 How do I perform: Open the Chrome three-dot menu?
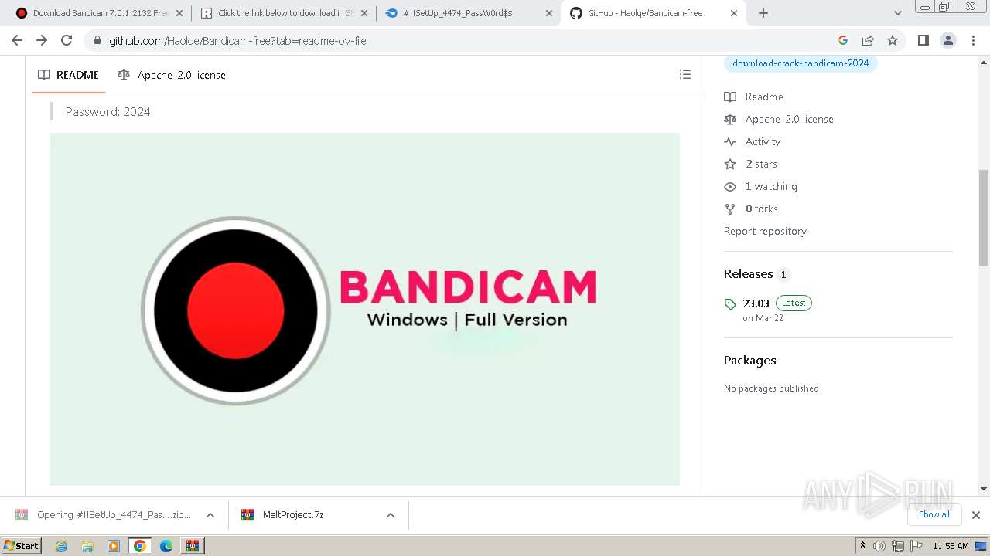(x=972, y=40)
